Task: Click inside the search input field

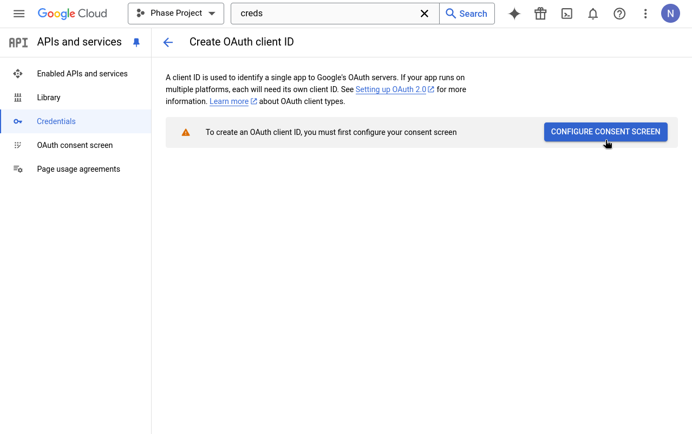Action: 325,14
